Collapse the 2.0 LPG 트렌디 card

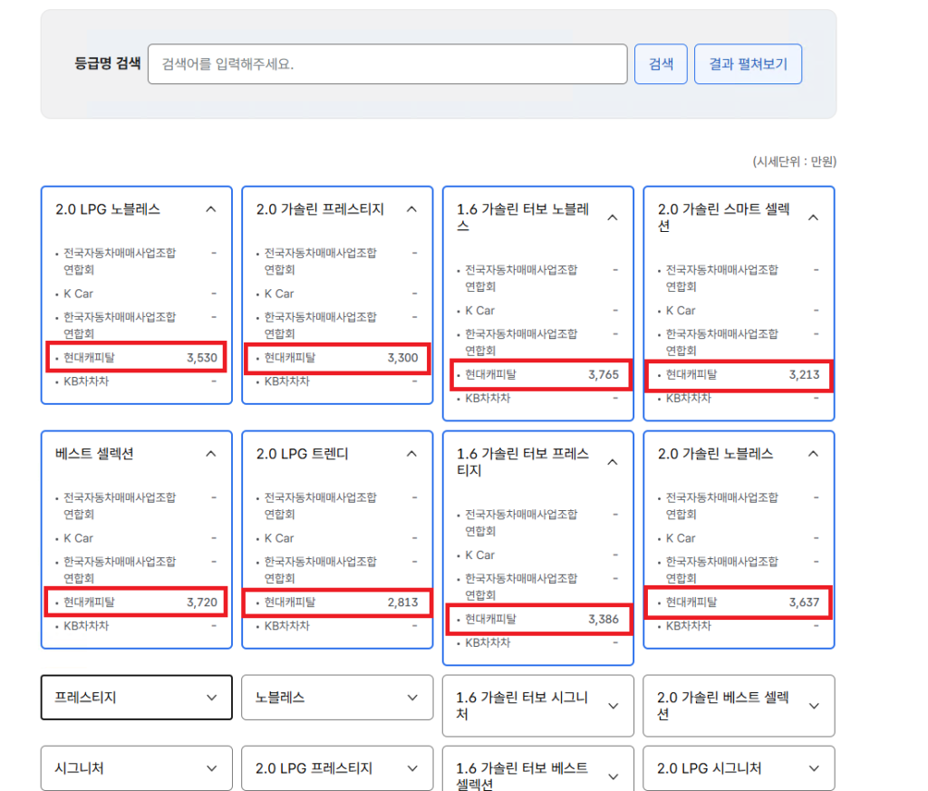[412, 454]
